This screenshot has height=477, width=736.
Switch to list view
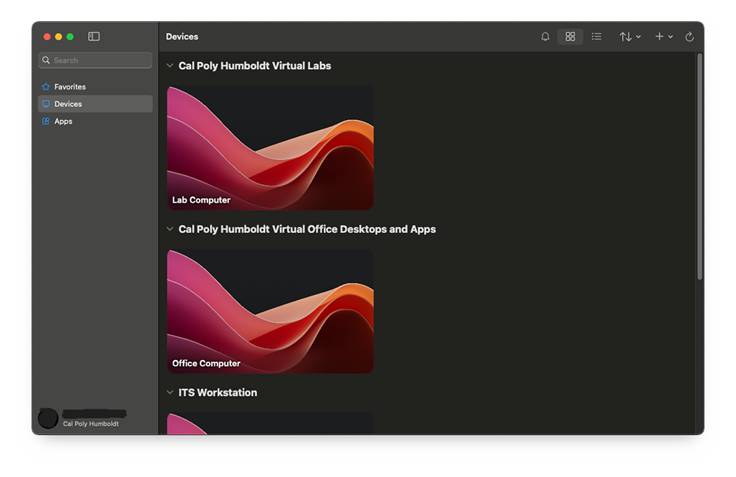[596, 37]
